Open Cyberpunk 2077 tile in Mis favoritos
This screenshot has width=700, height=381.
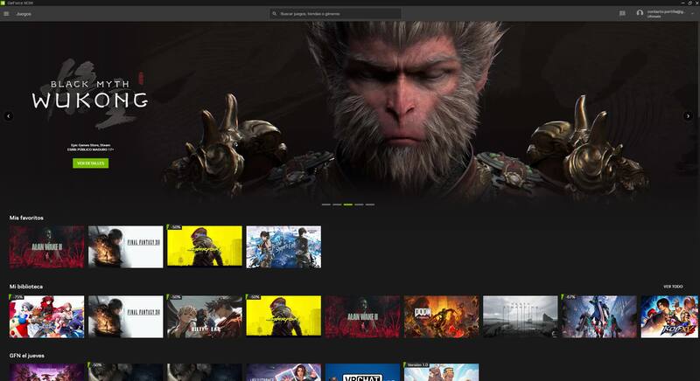pos(205,246)
